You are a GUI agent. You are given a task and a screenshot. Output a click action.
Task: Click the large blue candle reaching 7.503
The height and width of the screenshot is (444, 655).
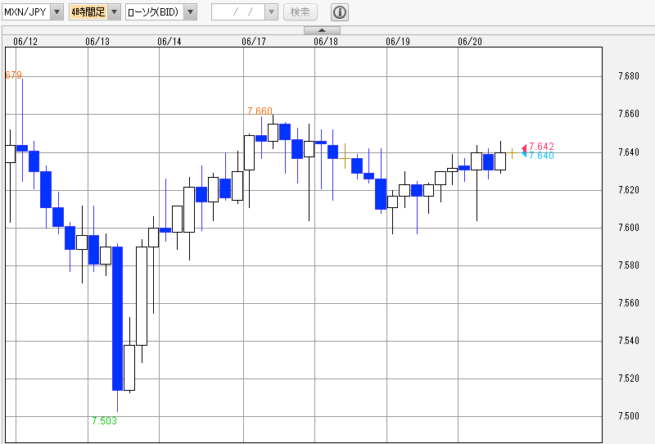(x=117, y=319)
